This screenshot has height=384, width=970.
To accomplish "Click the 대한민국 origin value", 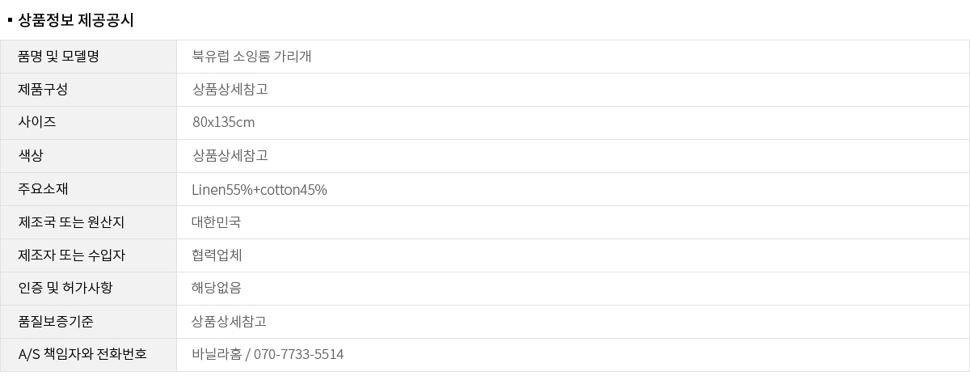I will [x=216, y=222].
